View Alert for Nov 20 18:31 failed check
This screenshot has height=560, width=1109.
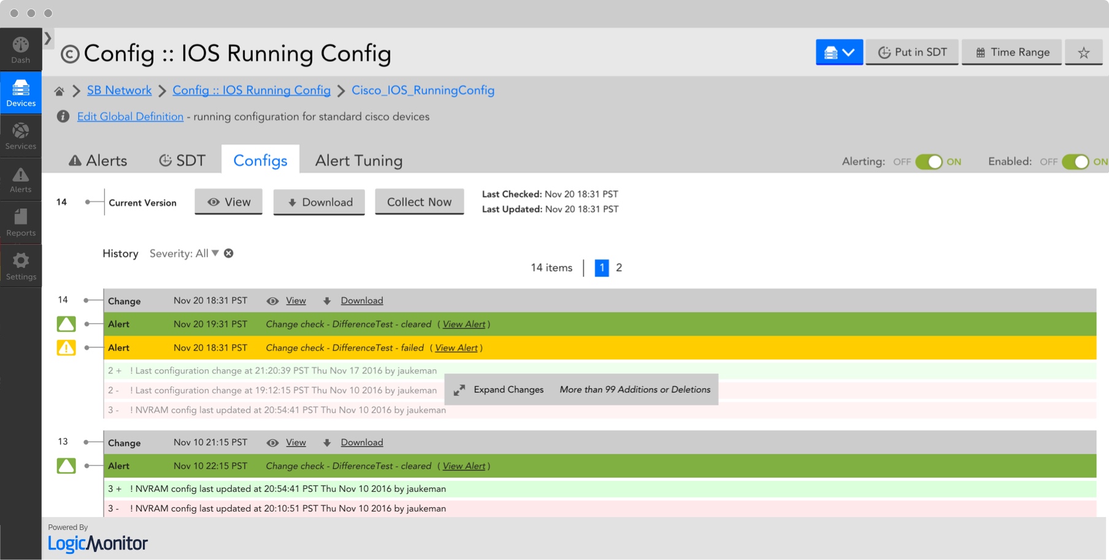pos(456,348)
